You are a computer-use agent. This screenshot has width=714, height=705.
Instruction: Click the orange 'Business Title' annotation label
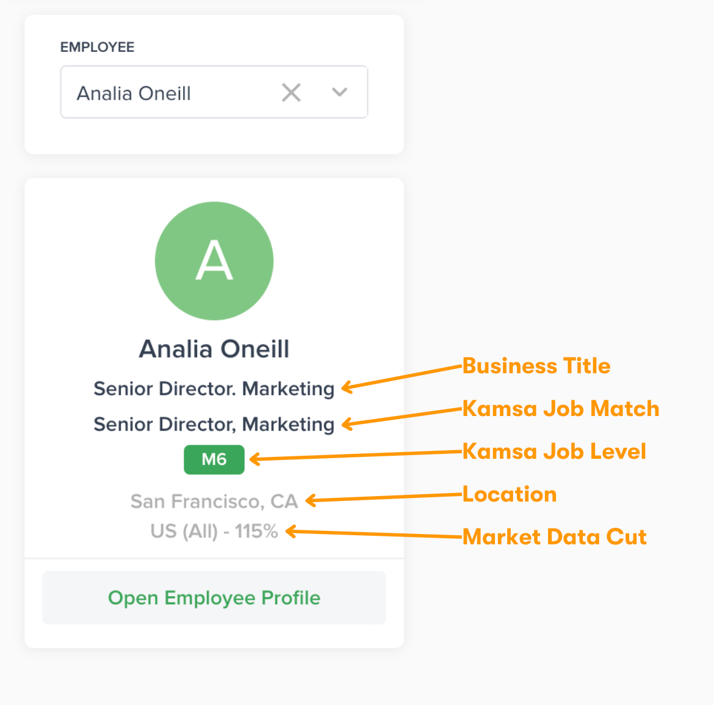[536, 365]
